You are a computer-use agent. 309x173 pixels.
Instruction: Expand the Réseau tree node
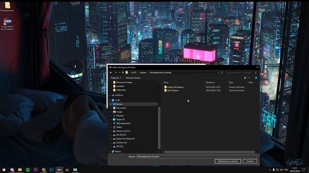(110, 152)
